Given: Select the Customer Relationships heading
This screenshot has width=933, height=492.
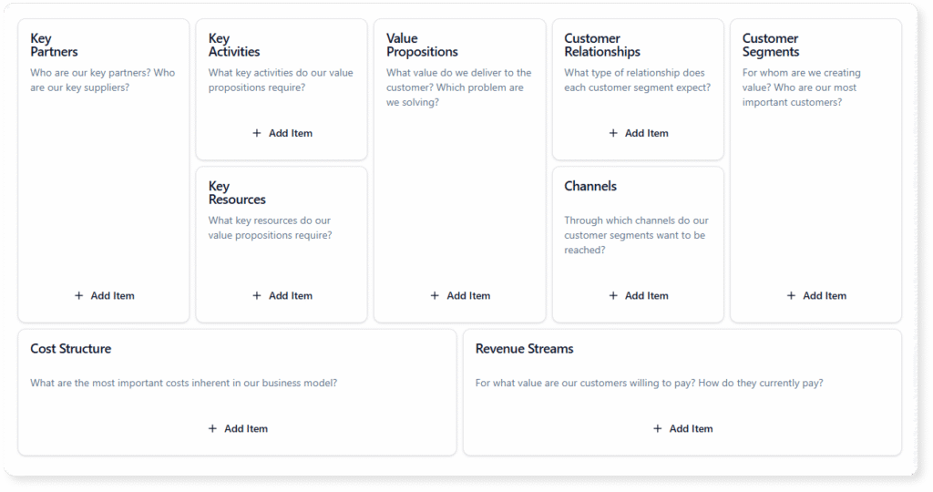Looking at the screenshot, I should [602, 46].
